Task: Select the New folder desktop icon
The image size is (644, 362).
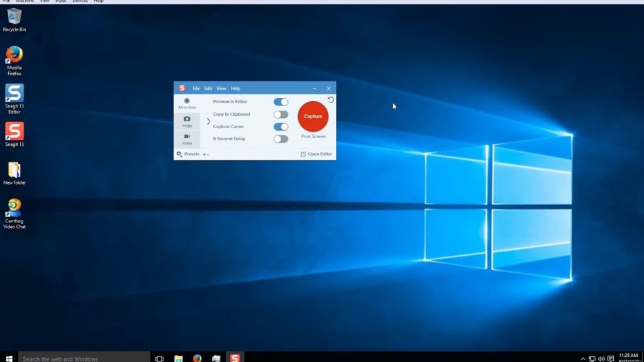Action: (x=14, y=173)
